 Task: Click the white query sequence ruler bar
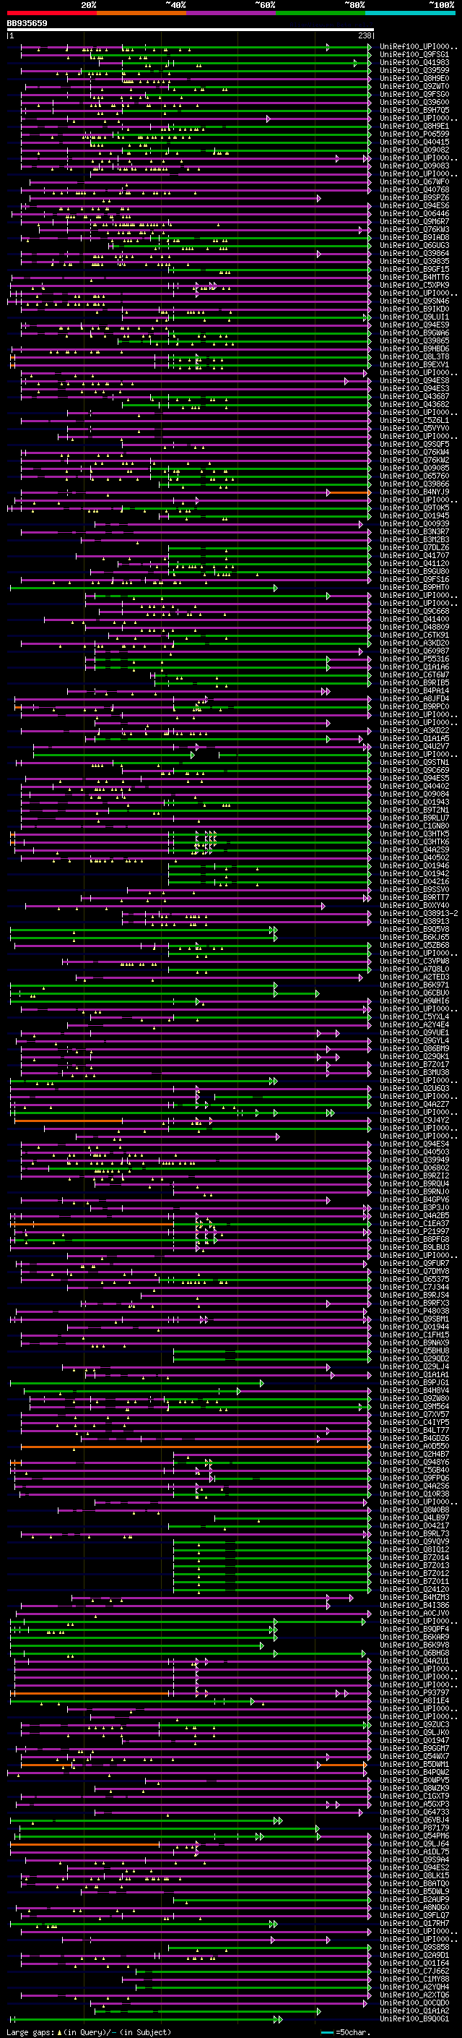point(190,30)
